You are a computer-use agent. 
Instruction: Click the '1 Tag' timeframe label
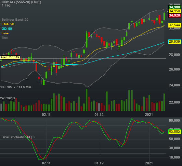coord(6,5)
